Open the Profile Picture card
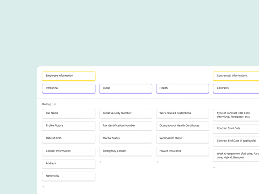Viewport: 259px width, 194px height. [69, 126]
